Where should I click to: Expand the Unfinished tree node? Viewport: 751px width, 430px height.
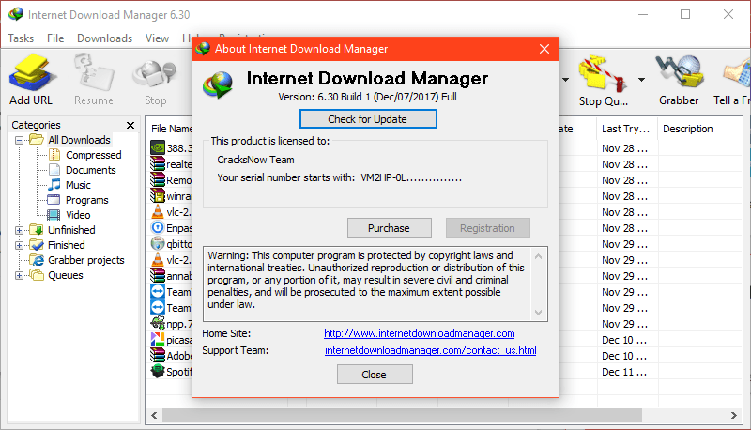[19, 230]
